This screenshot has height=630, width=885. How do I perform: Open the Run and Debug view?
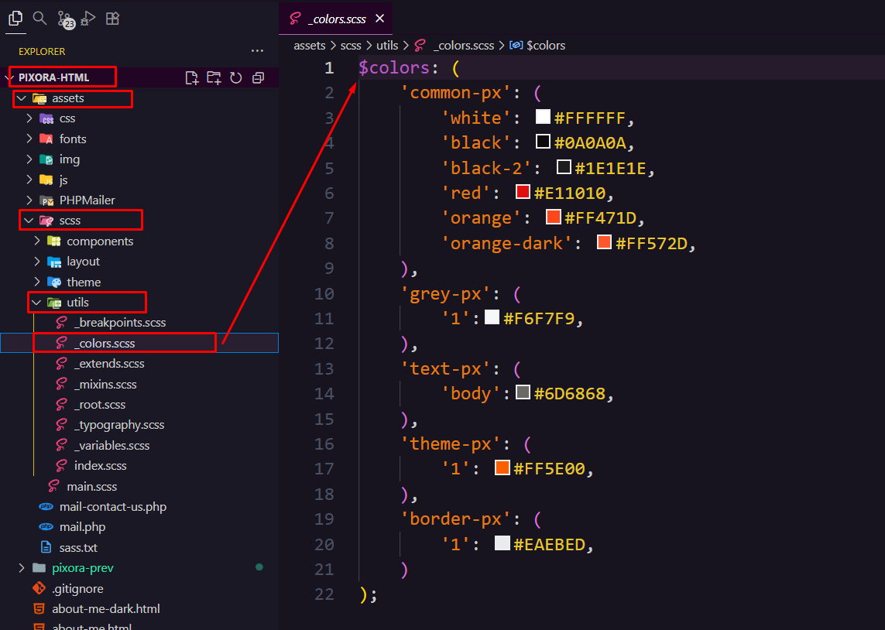pos(89,18)
